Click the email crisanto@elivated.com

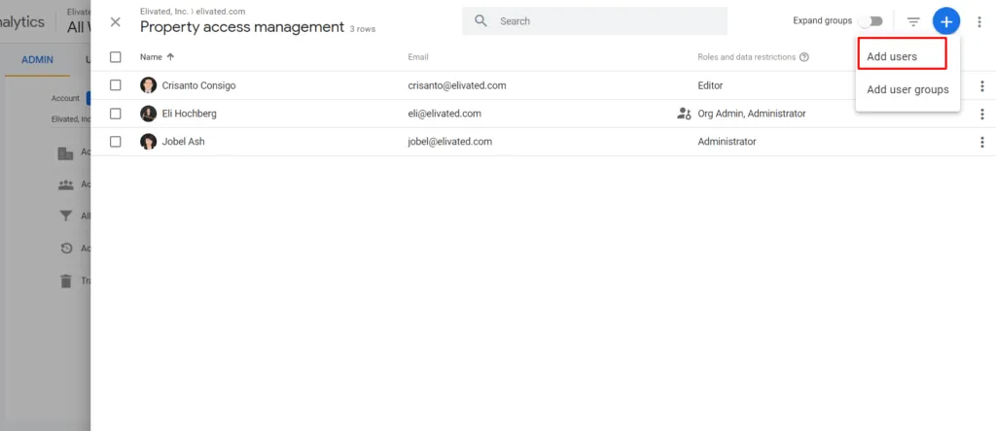coord(457,85)
